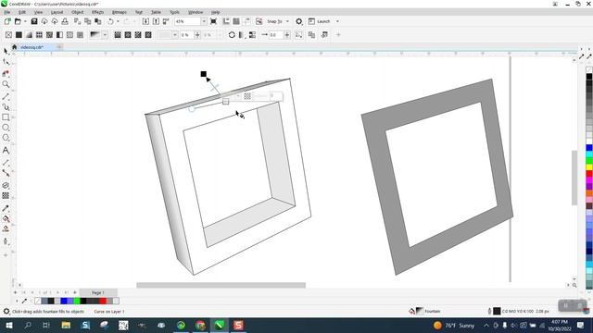Viewport: 593px width, 333px height.
Task: Open the File menu
Action: coord(7,12)
